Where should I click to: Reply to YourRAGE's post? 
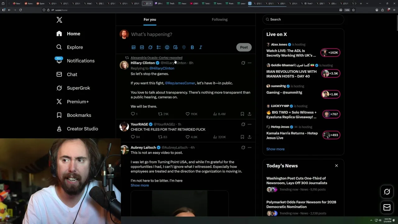click(x=135, y=137)
